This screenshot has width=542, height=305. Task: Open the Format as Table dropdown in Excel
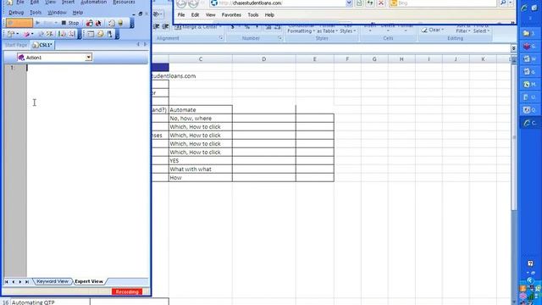327,28
